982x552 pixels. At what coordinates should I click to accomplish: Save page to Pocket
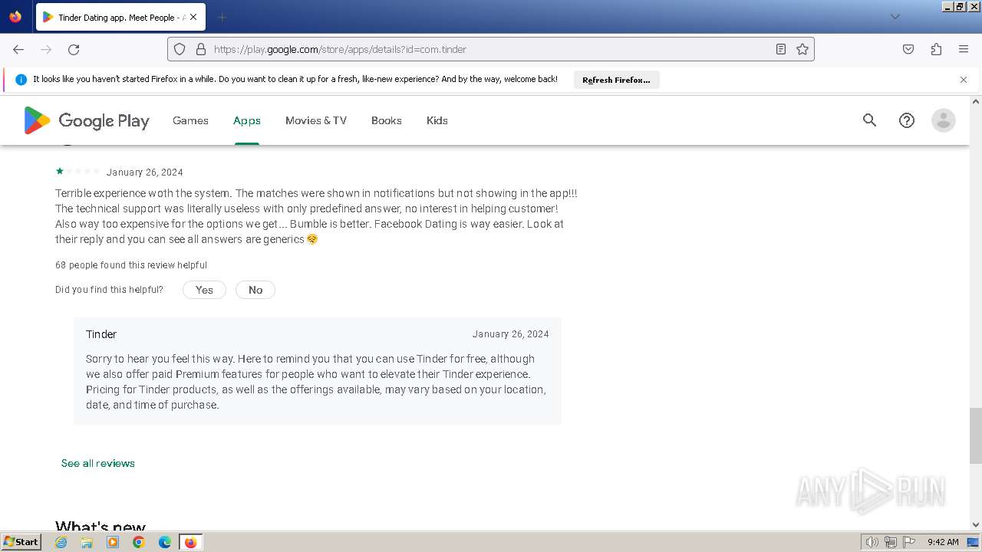click(x=908, y=49)
